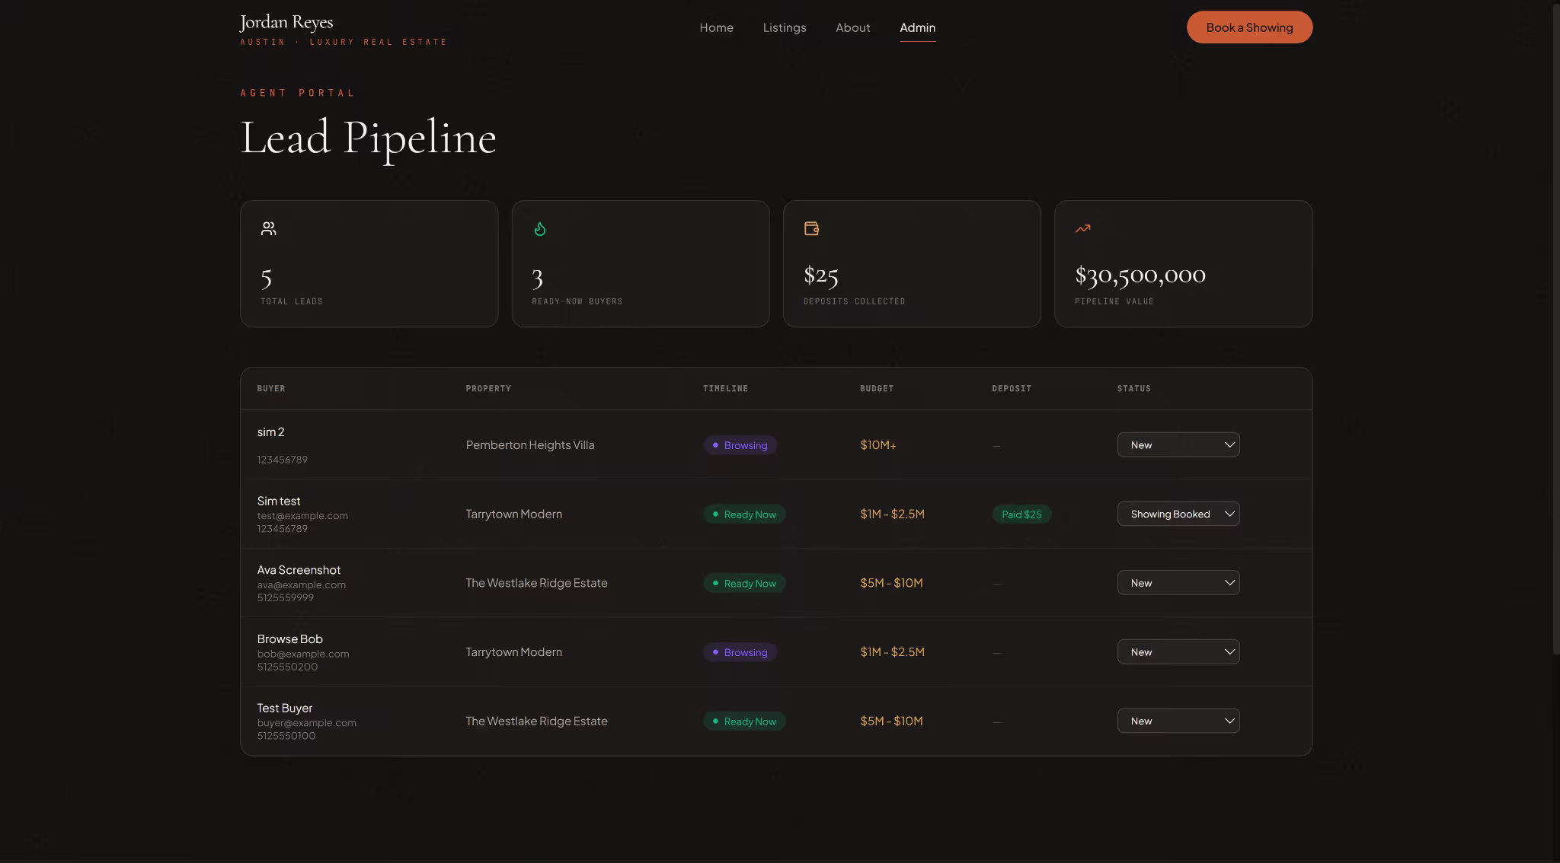
Task: Click email bob@example.com
Action: (303, 654)
